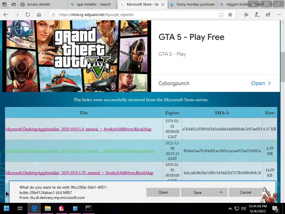This screenshot has width=285, height=214.
Task: Refresh the current page
Action: (28, 14)
